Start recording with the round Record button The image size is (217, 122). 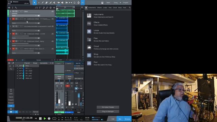pos(49,119)
